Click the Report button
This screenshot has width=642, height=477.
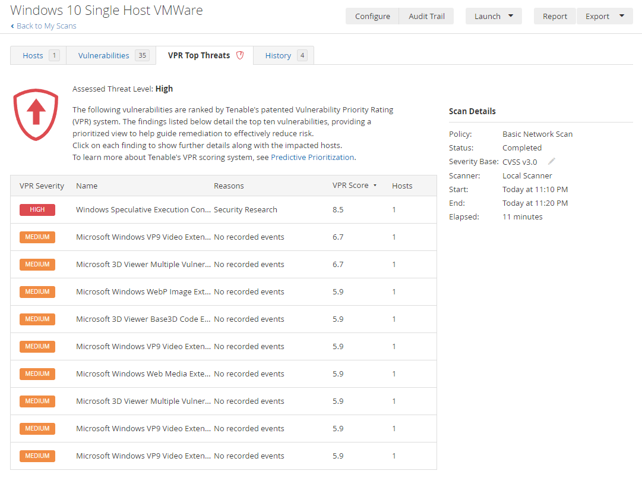point(555,16)
